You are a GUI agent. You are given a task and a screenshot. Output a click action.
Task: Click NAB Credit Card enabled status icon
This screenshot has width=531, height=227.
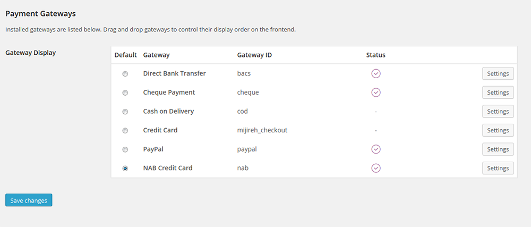(x=376, y=168)
